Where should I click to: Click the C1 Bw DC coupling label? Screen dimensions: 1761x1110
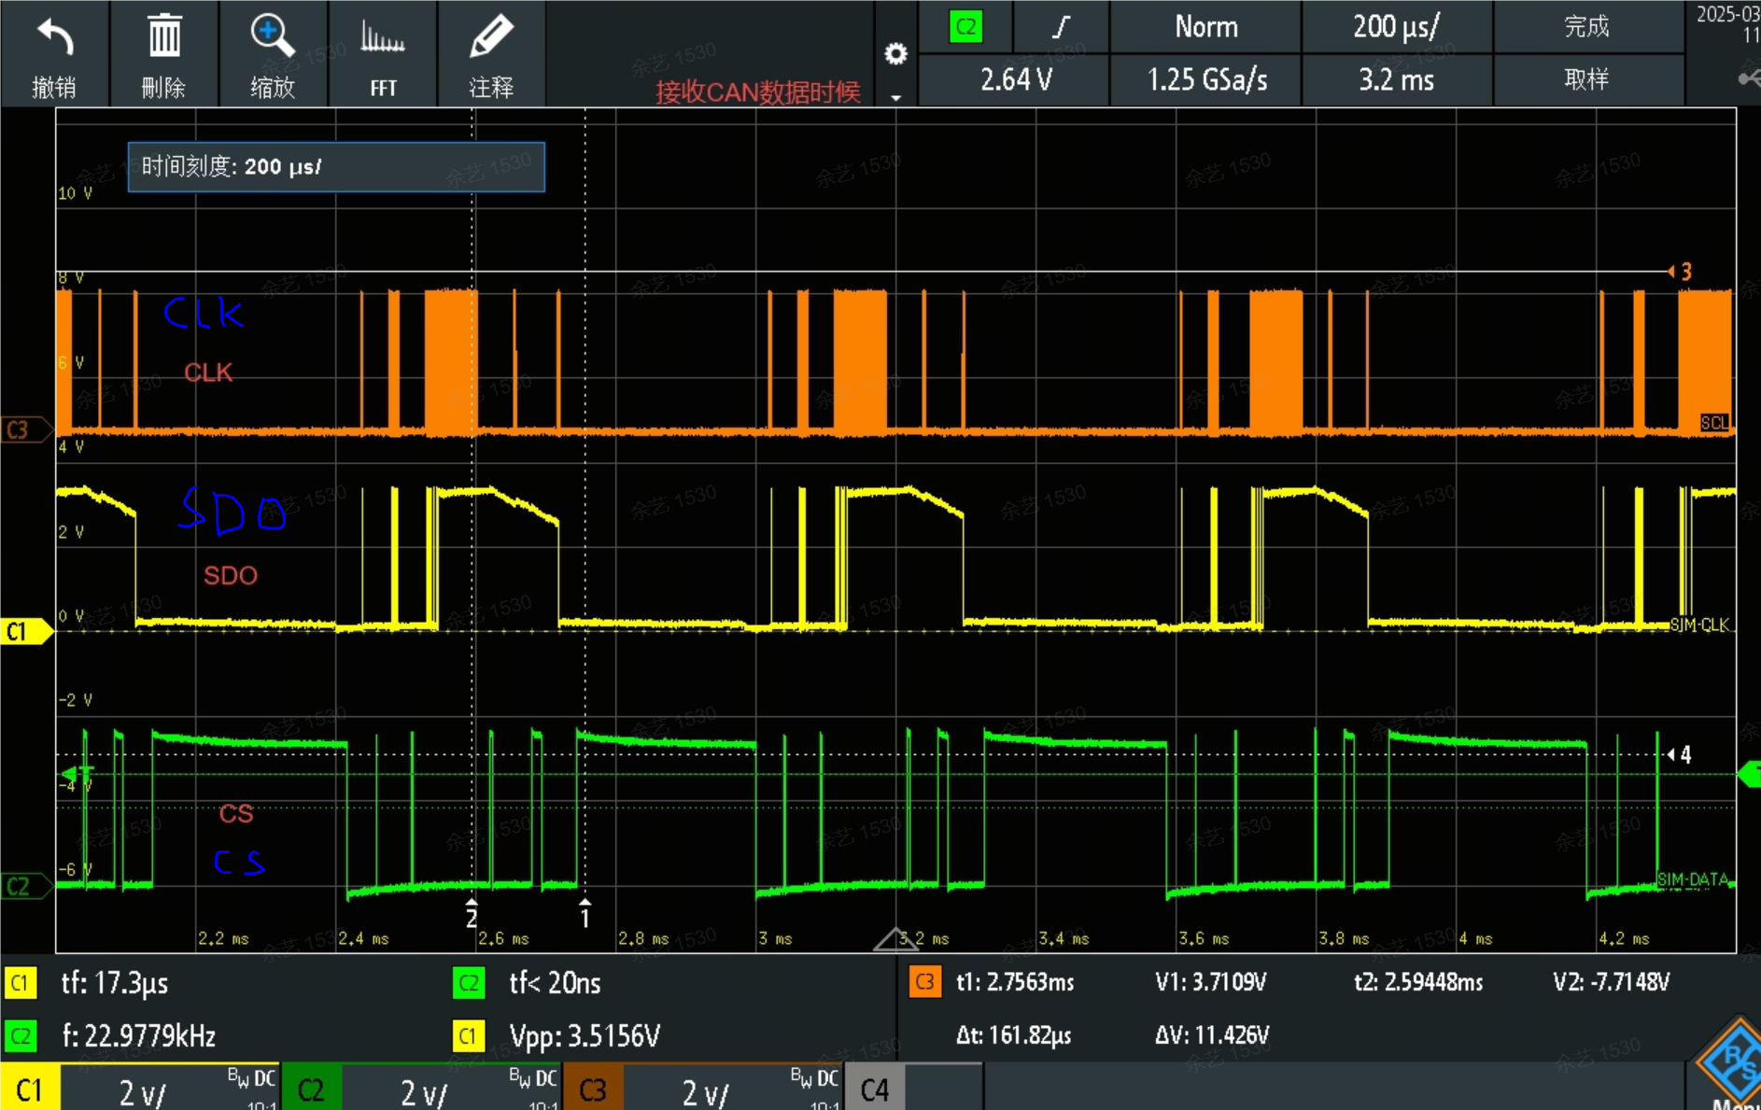tap(252, 1077)
